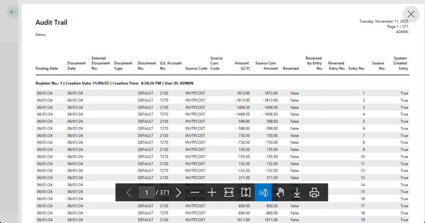This screenshot has width=425, height=223.
Task: Zoom out using the minus icon
Action: tap(195, 193)
